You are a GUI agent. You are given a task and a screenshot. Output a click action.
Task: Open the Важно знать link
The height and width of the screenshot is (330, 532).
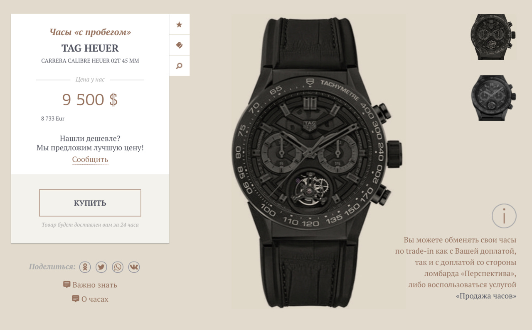[x=95, y=285]
